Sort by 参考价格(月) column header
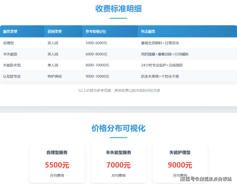The image size is (237, 184). point(95,31)
